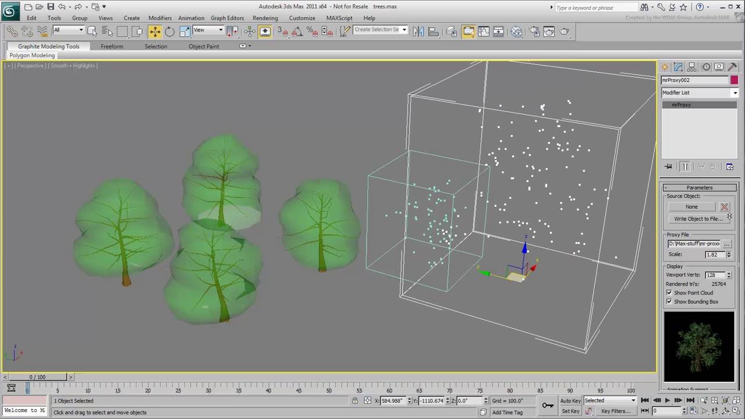745x419 pixels.
Task: Activate the Select and Rotate tool
Action: 169,31
